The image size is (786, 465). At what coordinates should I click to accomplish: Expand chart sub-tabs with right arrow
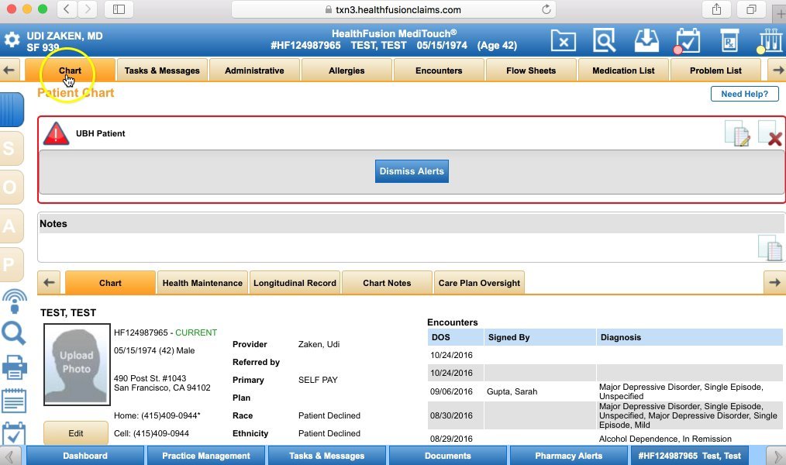[x=774, y=283]
